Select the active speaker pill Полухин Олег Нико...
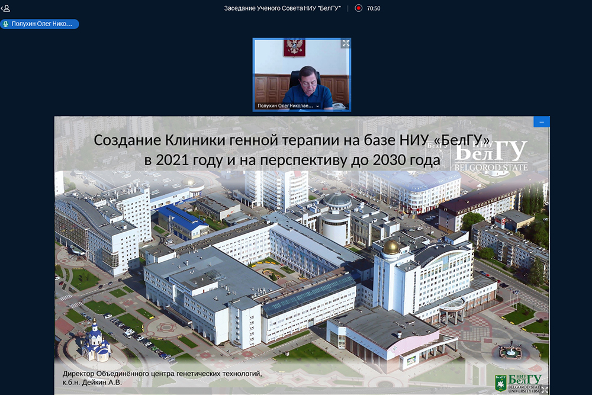Image resolution: width=592 pixels, height=395 pixels. pos(40,24)
